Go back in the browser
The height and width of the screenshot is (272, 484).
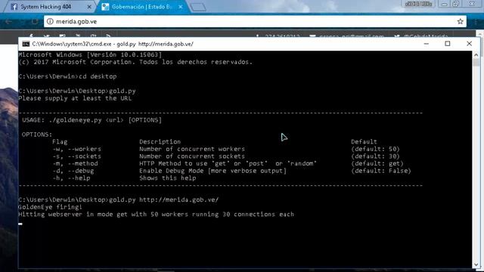(x=8, y=22)
